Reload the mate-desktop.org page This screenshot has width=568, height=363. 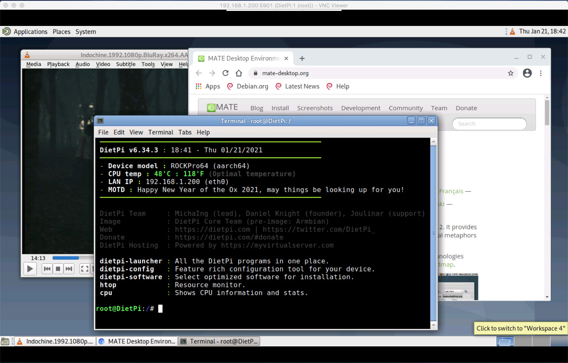tap(226, 73)
